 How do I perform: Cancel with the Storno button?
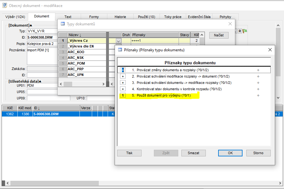tap(258, 153)
